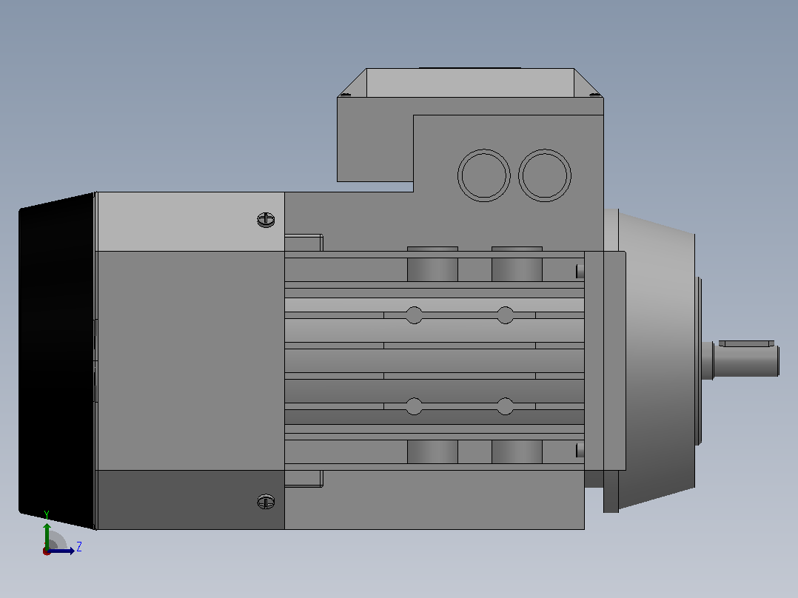Select the lower-right round hole in the cooling fins
The height and width of the screenshot is (598, 798).
pyautogui.click(x=505, y=406)
